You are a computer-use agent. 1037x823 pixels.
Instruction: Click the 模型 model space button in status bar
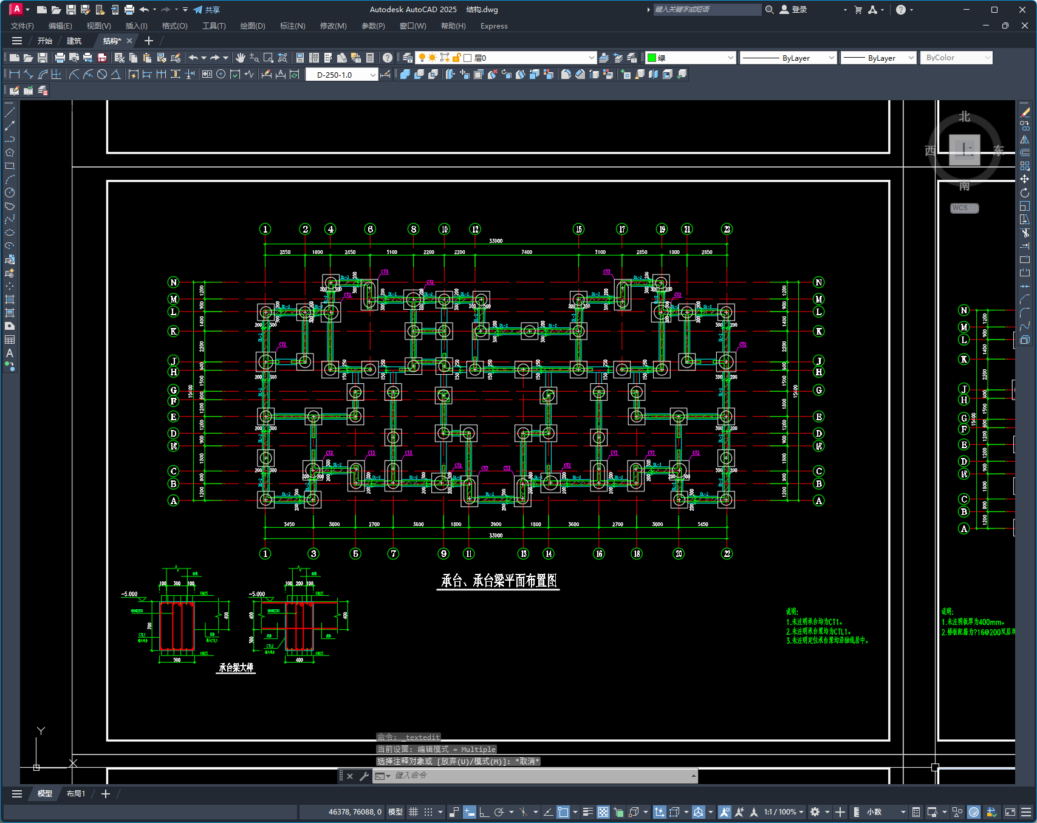pos(395,812)
